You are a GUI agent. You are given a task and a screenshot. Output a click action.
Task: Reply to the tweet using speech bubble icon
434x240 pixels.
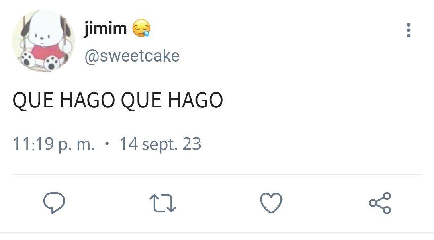(x=54, y=203)
